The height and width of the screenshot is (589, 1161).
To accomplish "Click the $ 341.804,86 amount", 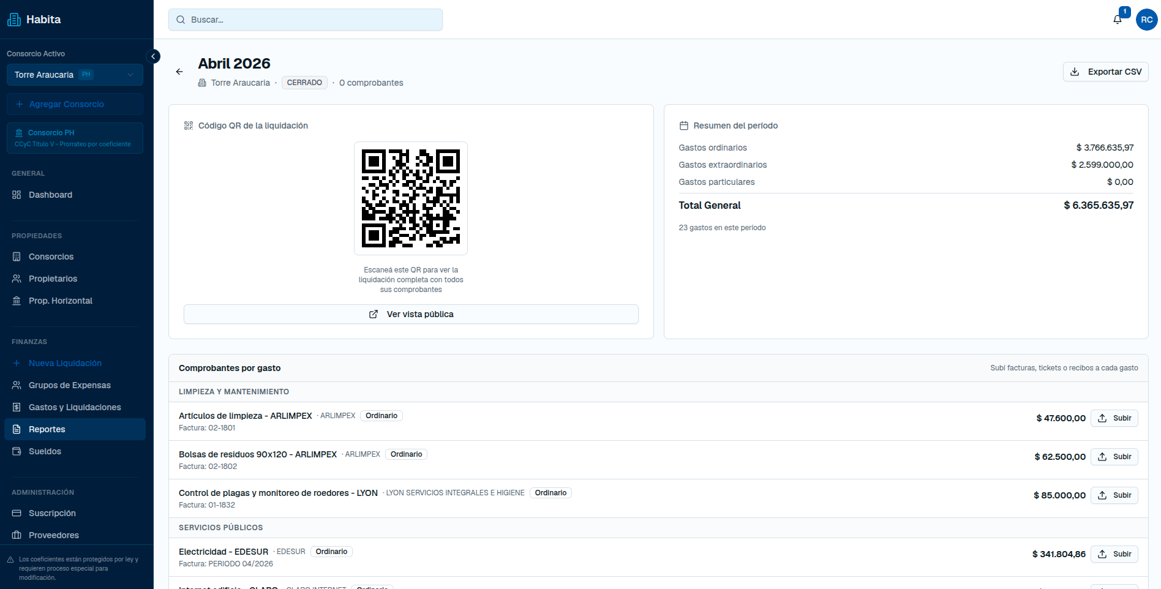I will 1059,554.
